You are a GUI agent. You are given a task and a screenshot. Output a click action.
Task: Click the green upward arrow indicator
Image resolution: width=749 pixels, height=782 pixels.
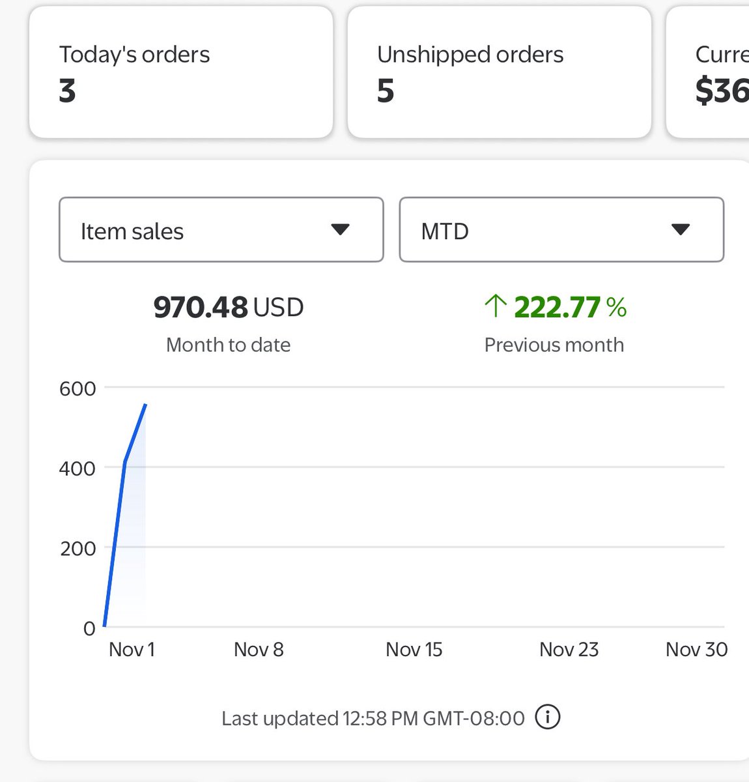496,306
